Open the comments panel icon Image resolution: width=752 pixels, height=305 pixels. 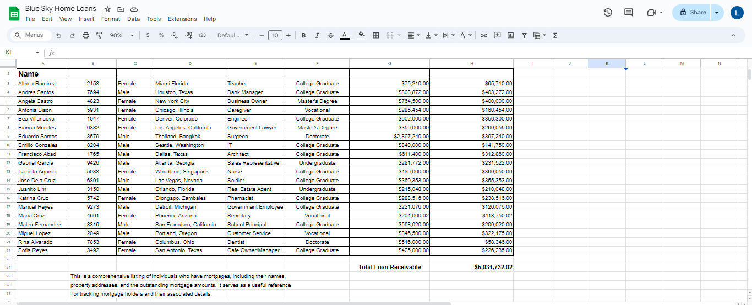629,13
